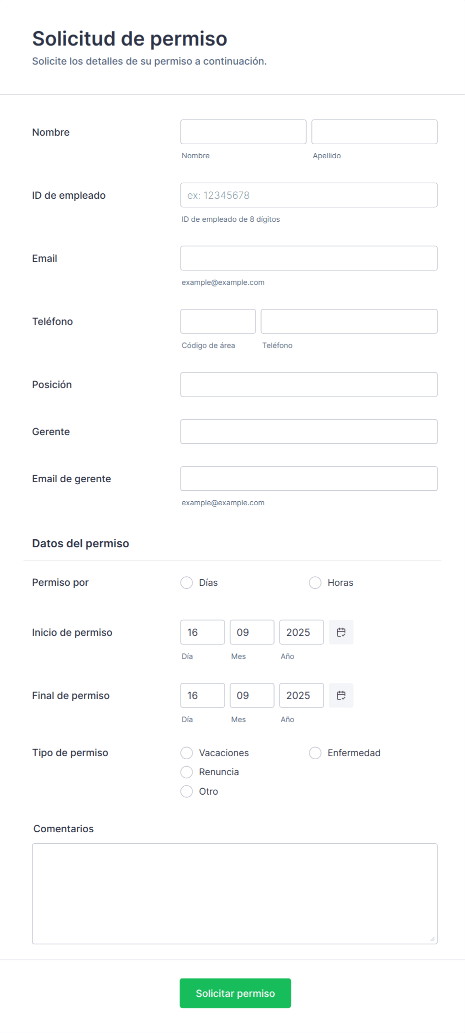Click the Email input field

[308, 258]
